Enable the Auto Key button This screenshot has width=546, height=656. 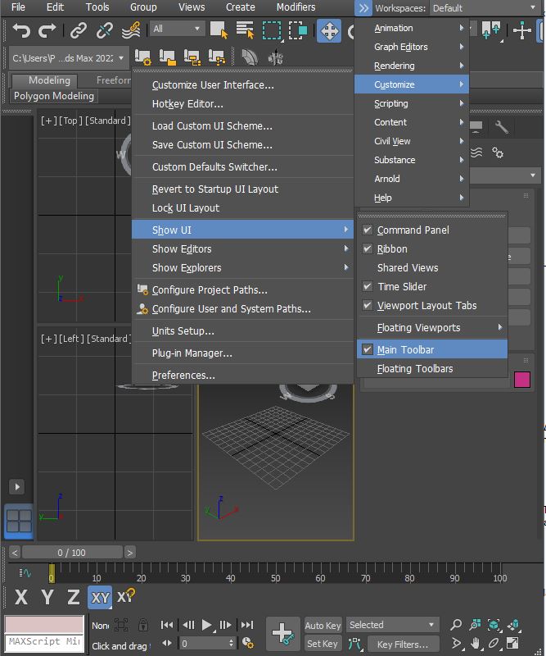click(x=323, y=625)
